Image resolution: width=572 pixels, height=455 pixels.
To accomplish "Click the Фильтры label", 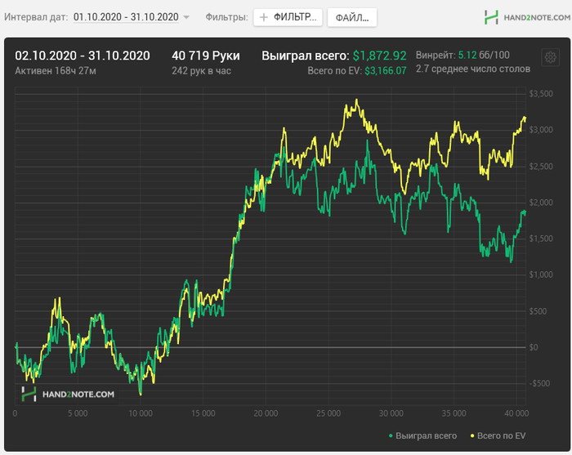I will pos(226,17).
